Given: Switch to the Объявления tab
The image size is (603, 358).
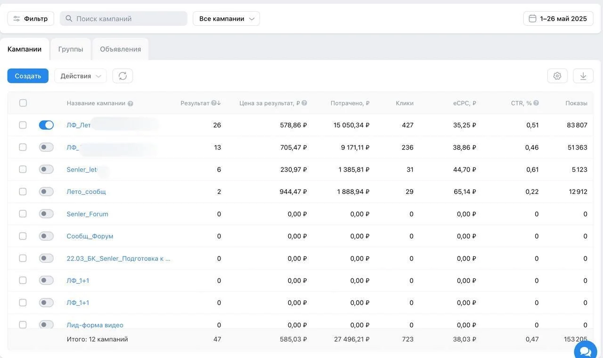Looking at the screenshot, I should 121,49.
